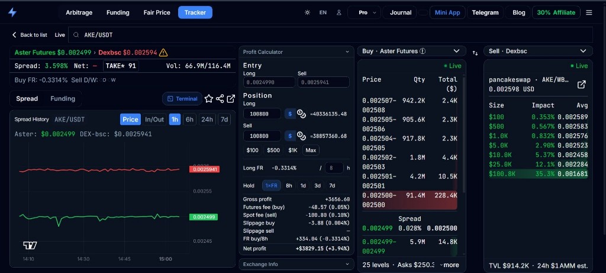Open the Blog link

point(518,12)
